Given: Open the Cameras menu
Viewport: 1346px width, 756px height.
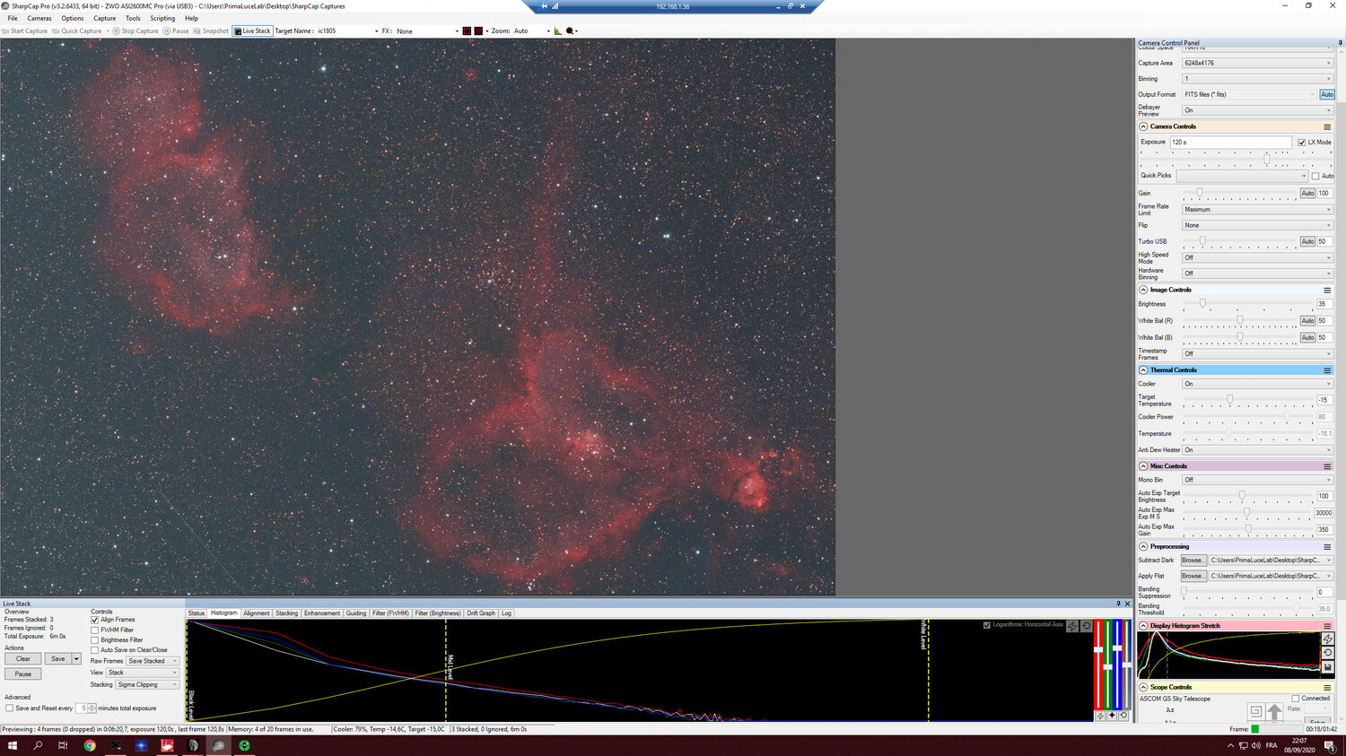Looking at the screenshot, I should pyautogui.click(x=39, y=18).
